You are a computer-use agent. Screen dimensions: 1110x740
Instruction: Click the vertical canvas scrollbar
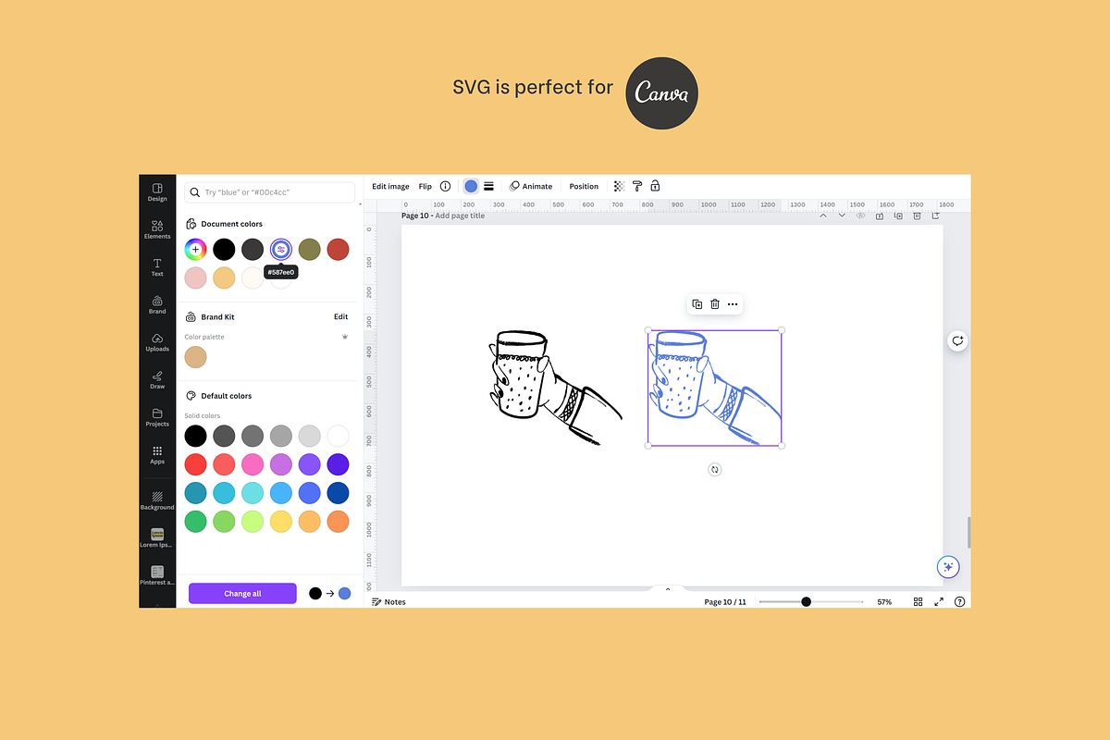click(x=968, y=533)
